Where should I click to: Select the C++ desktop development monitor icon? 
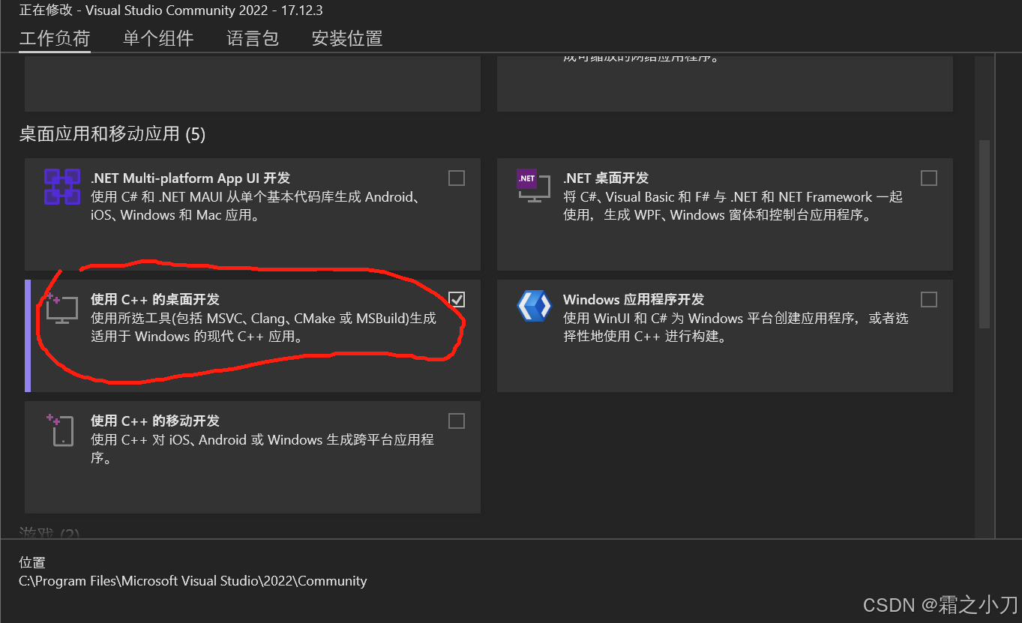(61, 308)
